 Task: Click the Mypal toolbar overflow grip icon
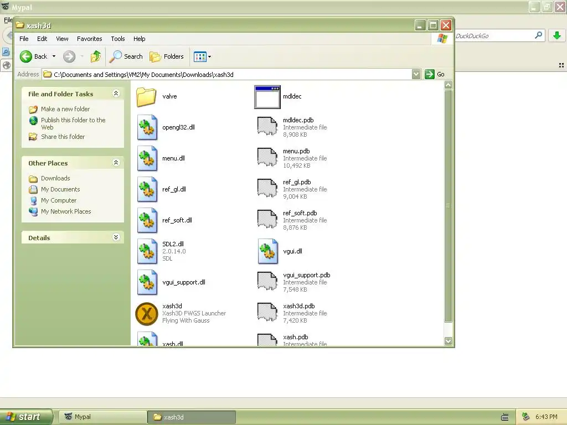click(x=561, y=65)
